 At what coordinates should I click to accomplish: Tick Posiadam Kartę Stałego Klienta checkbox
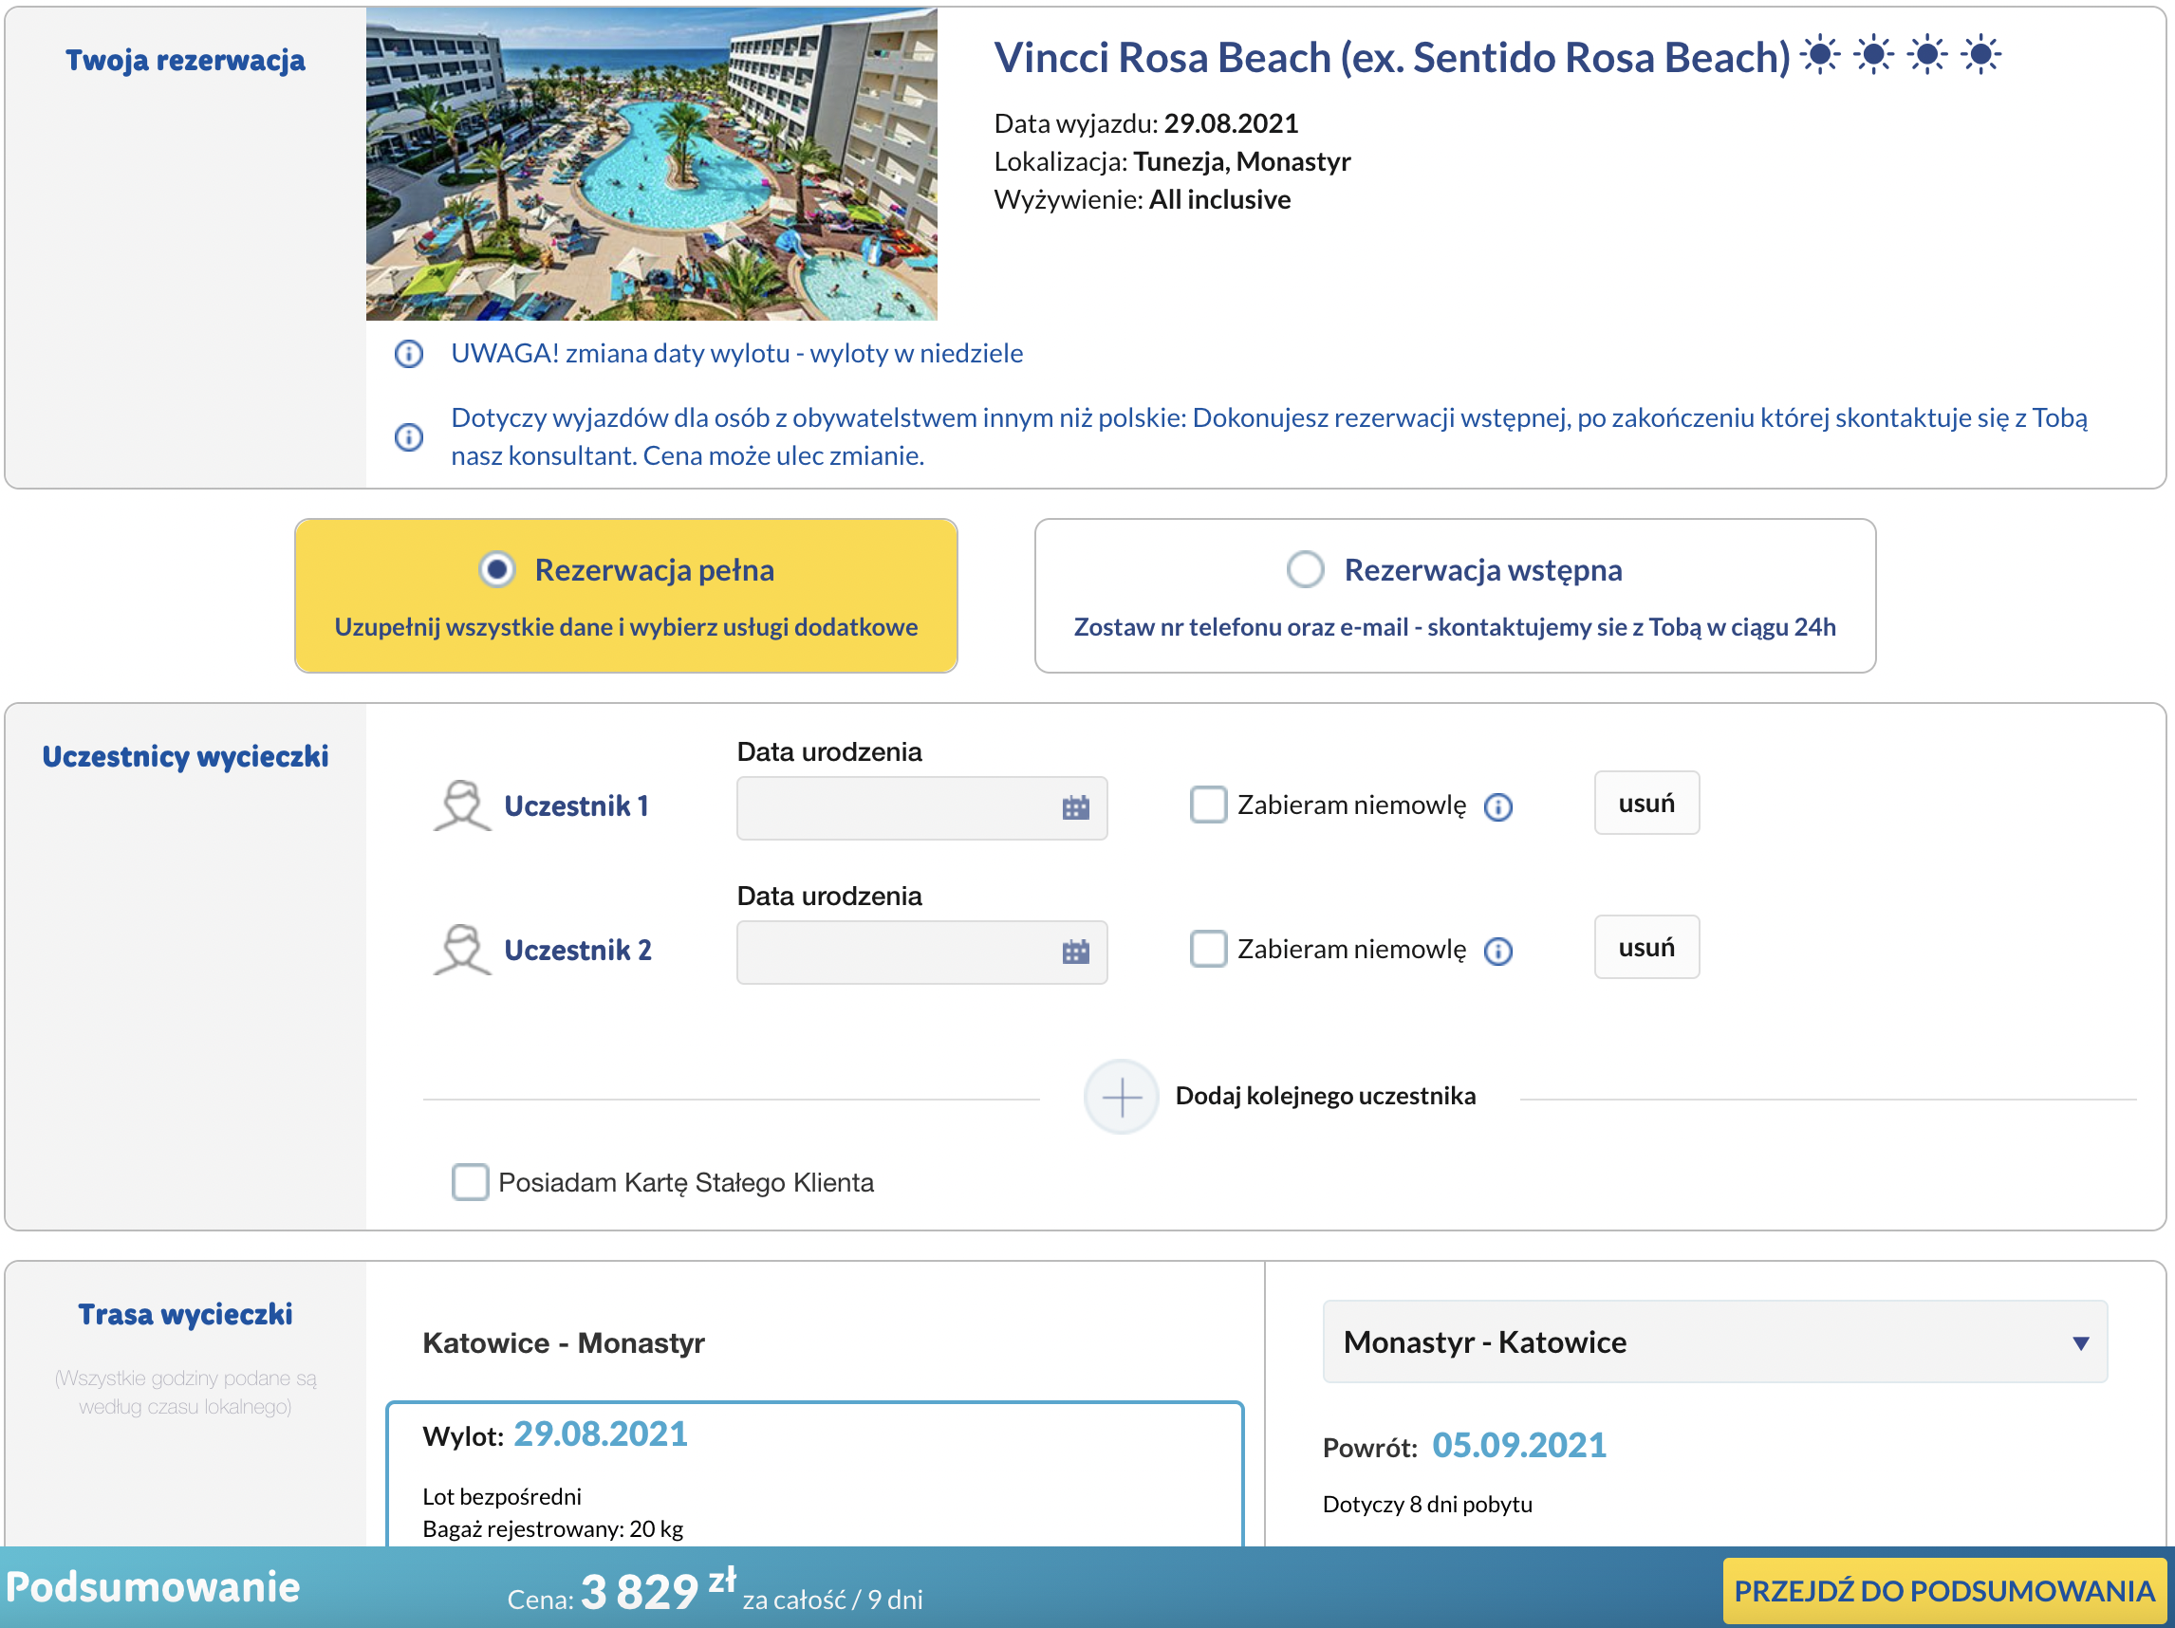click(x=470, y=1182)
